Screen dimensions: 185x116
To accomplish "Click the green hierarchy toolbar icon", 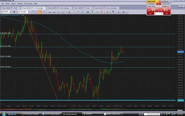I will pos(123,12).
